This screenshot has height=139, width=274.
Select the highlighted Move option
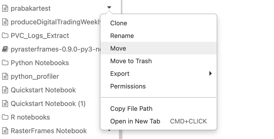[158, 48]
